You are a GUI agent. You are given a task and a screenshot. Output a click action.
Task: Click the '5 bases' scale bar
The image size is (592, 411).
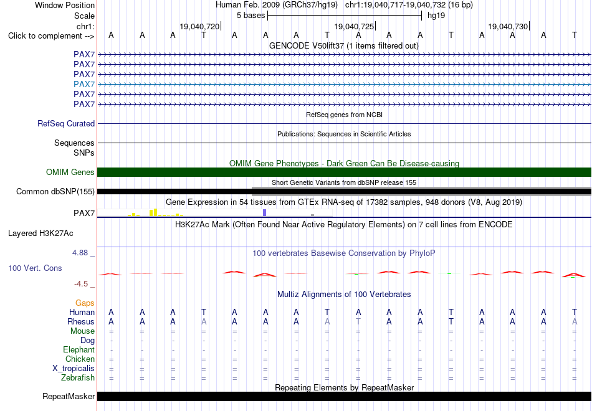tap(345, 16)
